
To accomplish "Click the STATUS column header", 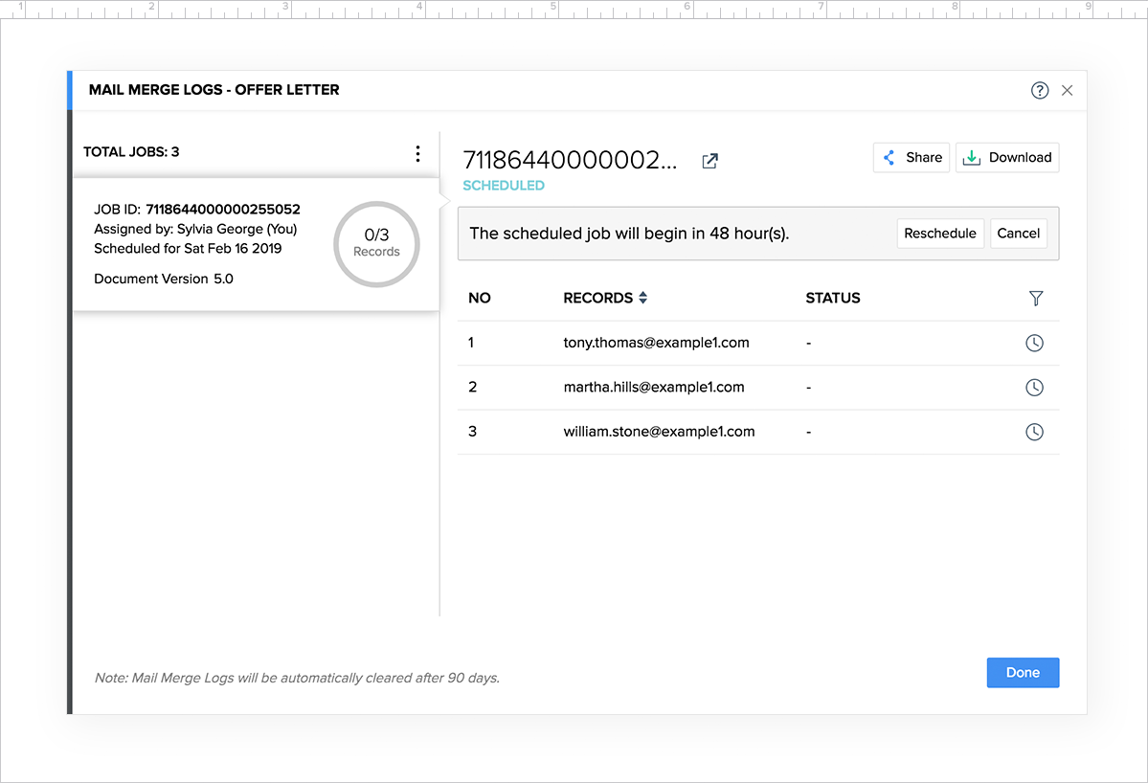I will coord(832,298).
